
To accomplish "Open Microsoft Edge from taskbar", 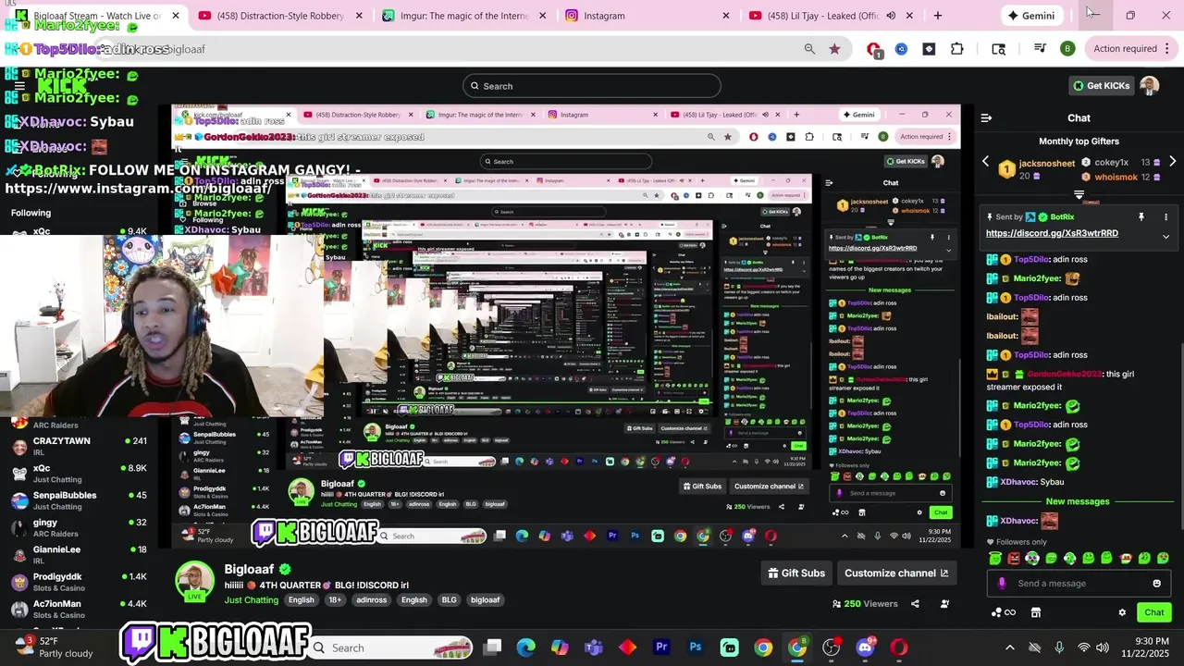I will (525, 647).
